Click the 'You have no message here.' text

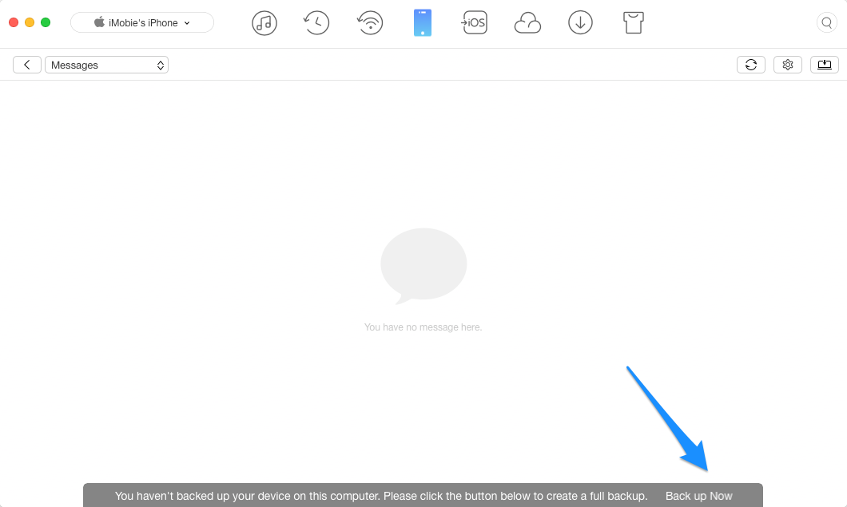(x=423, y=327)
